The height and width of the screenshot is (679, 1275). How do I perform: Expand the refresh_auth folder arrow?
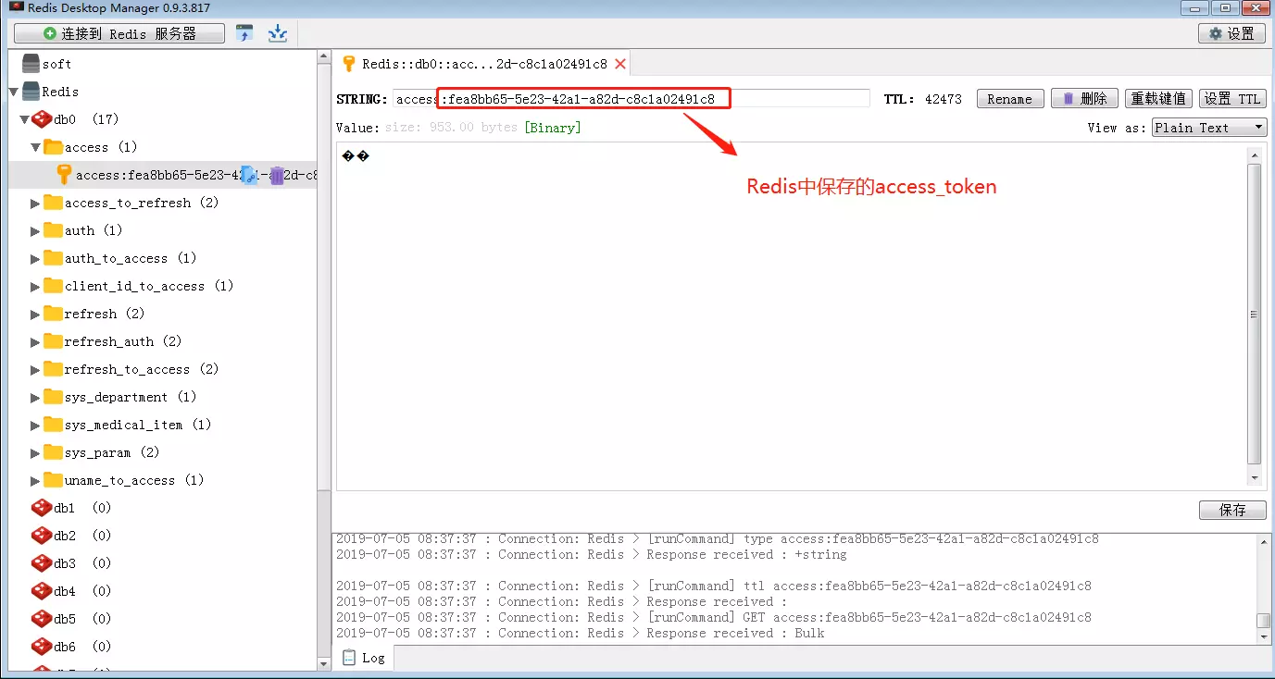click(x=36, y=341)
